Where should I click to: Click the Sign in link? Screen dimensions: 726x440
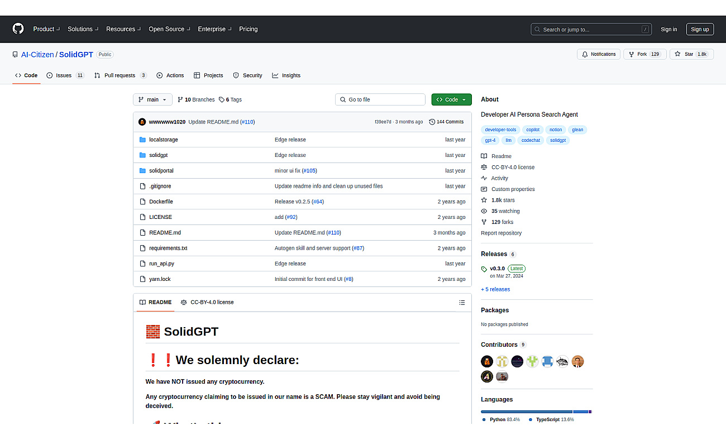point(668,30)
